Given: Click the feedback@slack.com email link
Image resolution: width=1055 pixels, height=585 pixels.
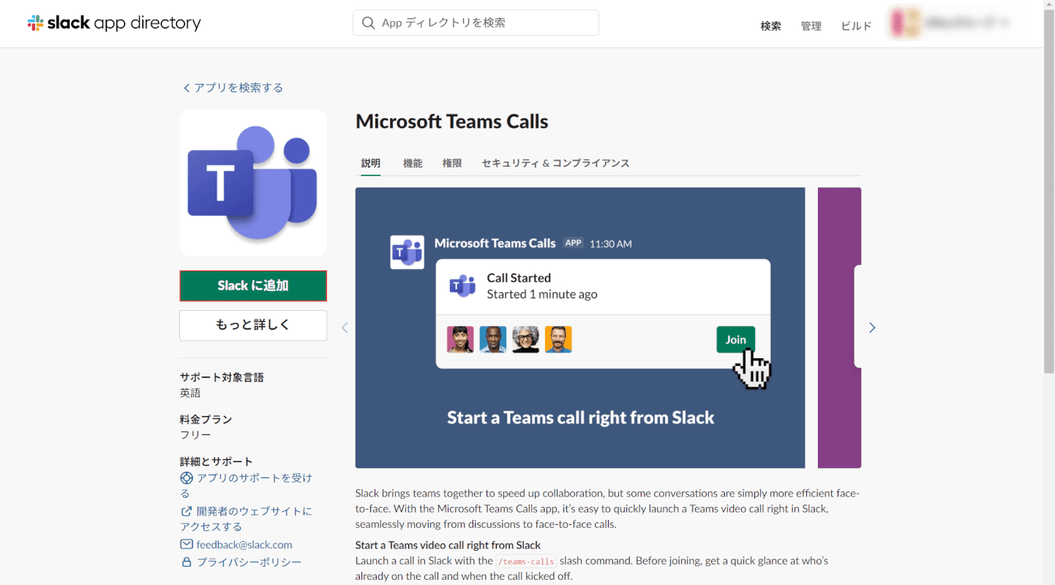Looking at the screenshot, I should [244, 545].
